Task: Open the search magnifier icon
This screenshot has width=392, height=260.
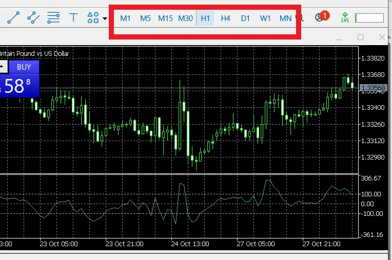Action: point(301,18)
